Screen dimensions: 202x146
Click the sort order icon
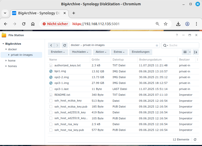(x=196, y=52)
